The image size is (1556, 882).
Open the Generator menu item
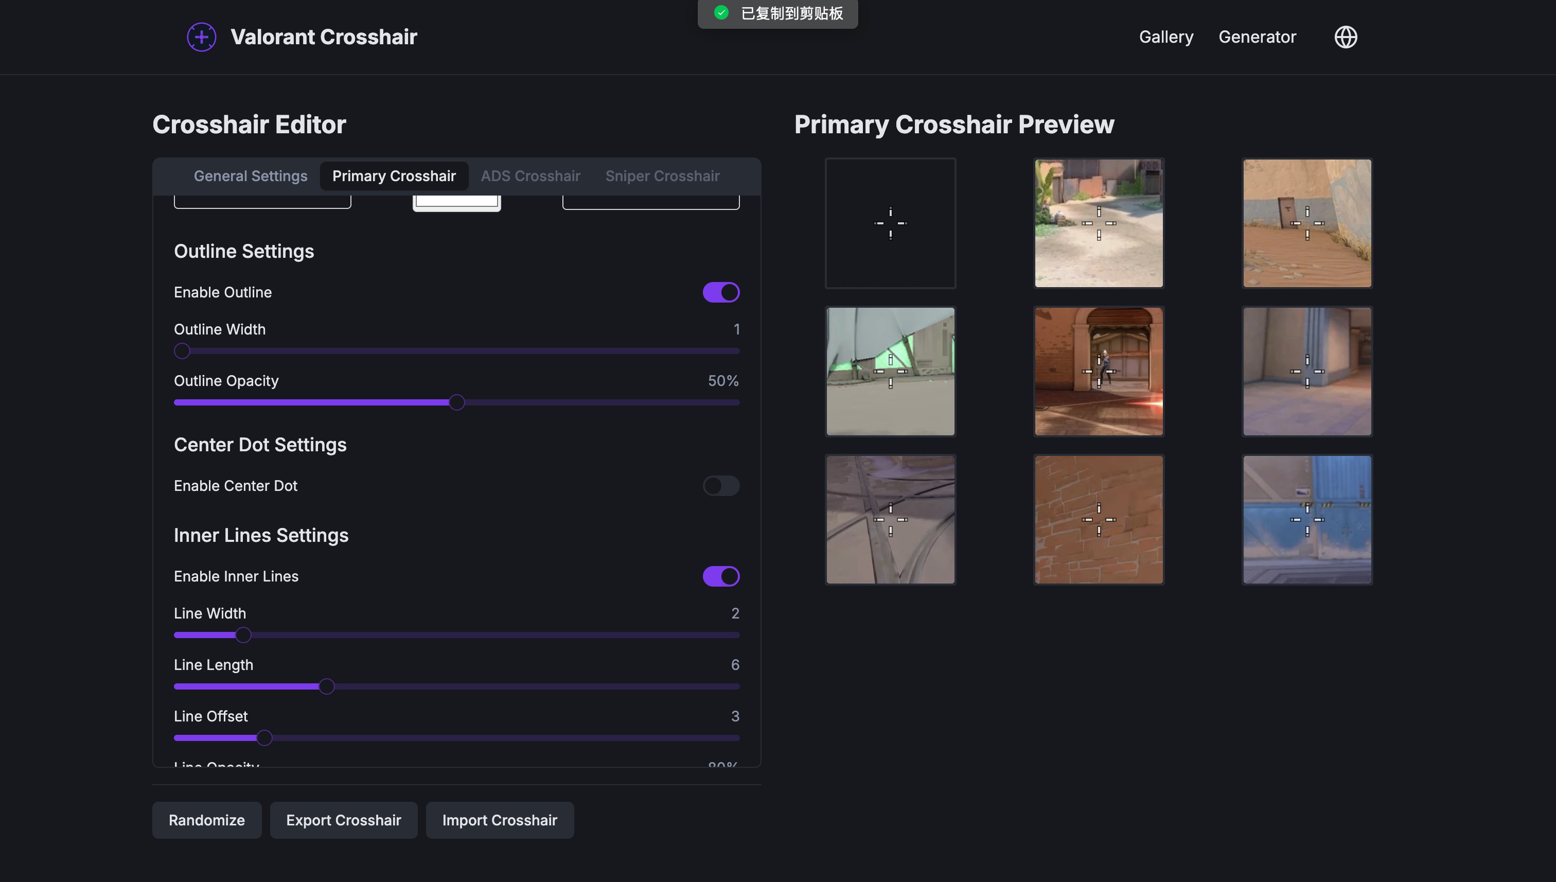coord(1257,37)
